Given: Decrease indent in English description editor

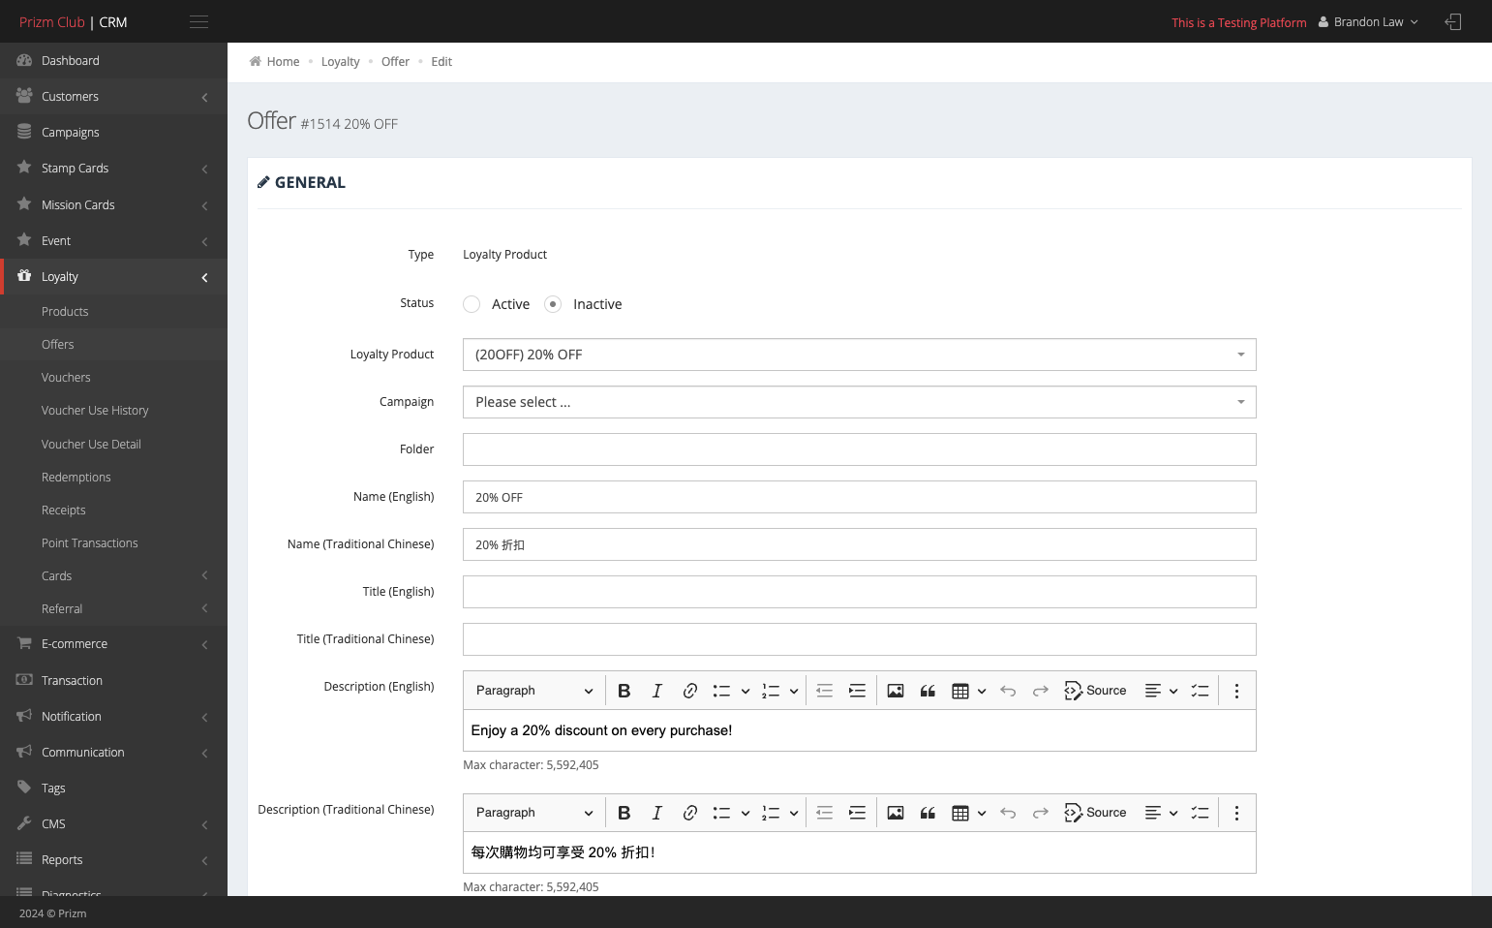Looking at the screenshot, I should click(825, 691).
